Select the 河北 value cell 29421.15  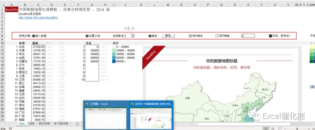click(38, 54)
